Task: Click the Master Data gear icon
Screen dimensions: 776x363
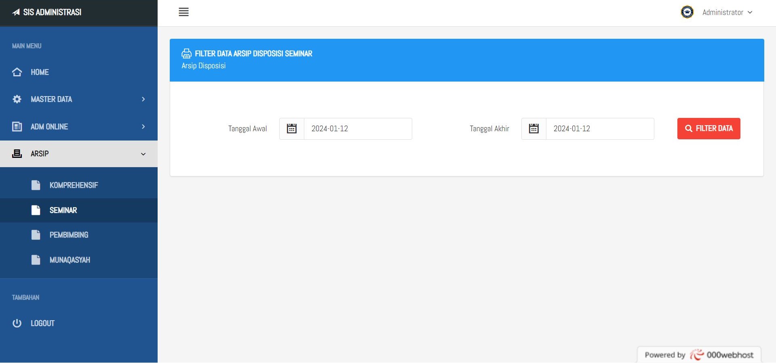Action: click(x=17, y=99)
